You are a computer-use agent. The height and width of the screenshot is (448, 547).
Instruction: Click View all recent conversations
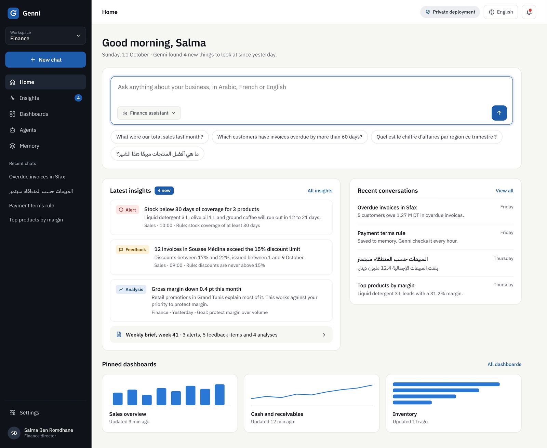(x=504, y=191)
